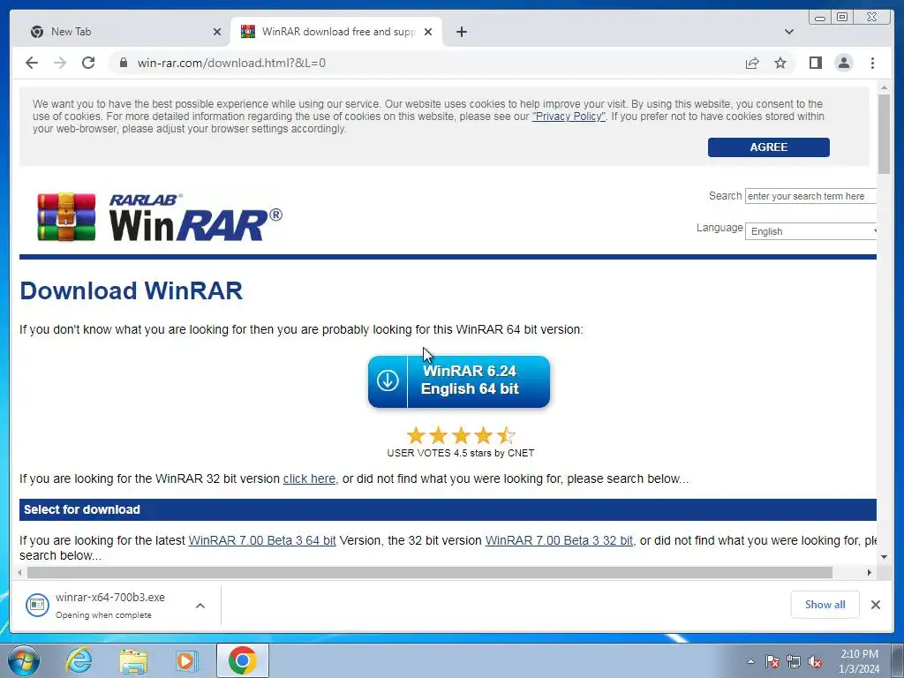Reload the WinRAR download page
Viewport: 904px width, 678px height.
click(x=88, y=63)
